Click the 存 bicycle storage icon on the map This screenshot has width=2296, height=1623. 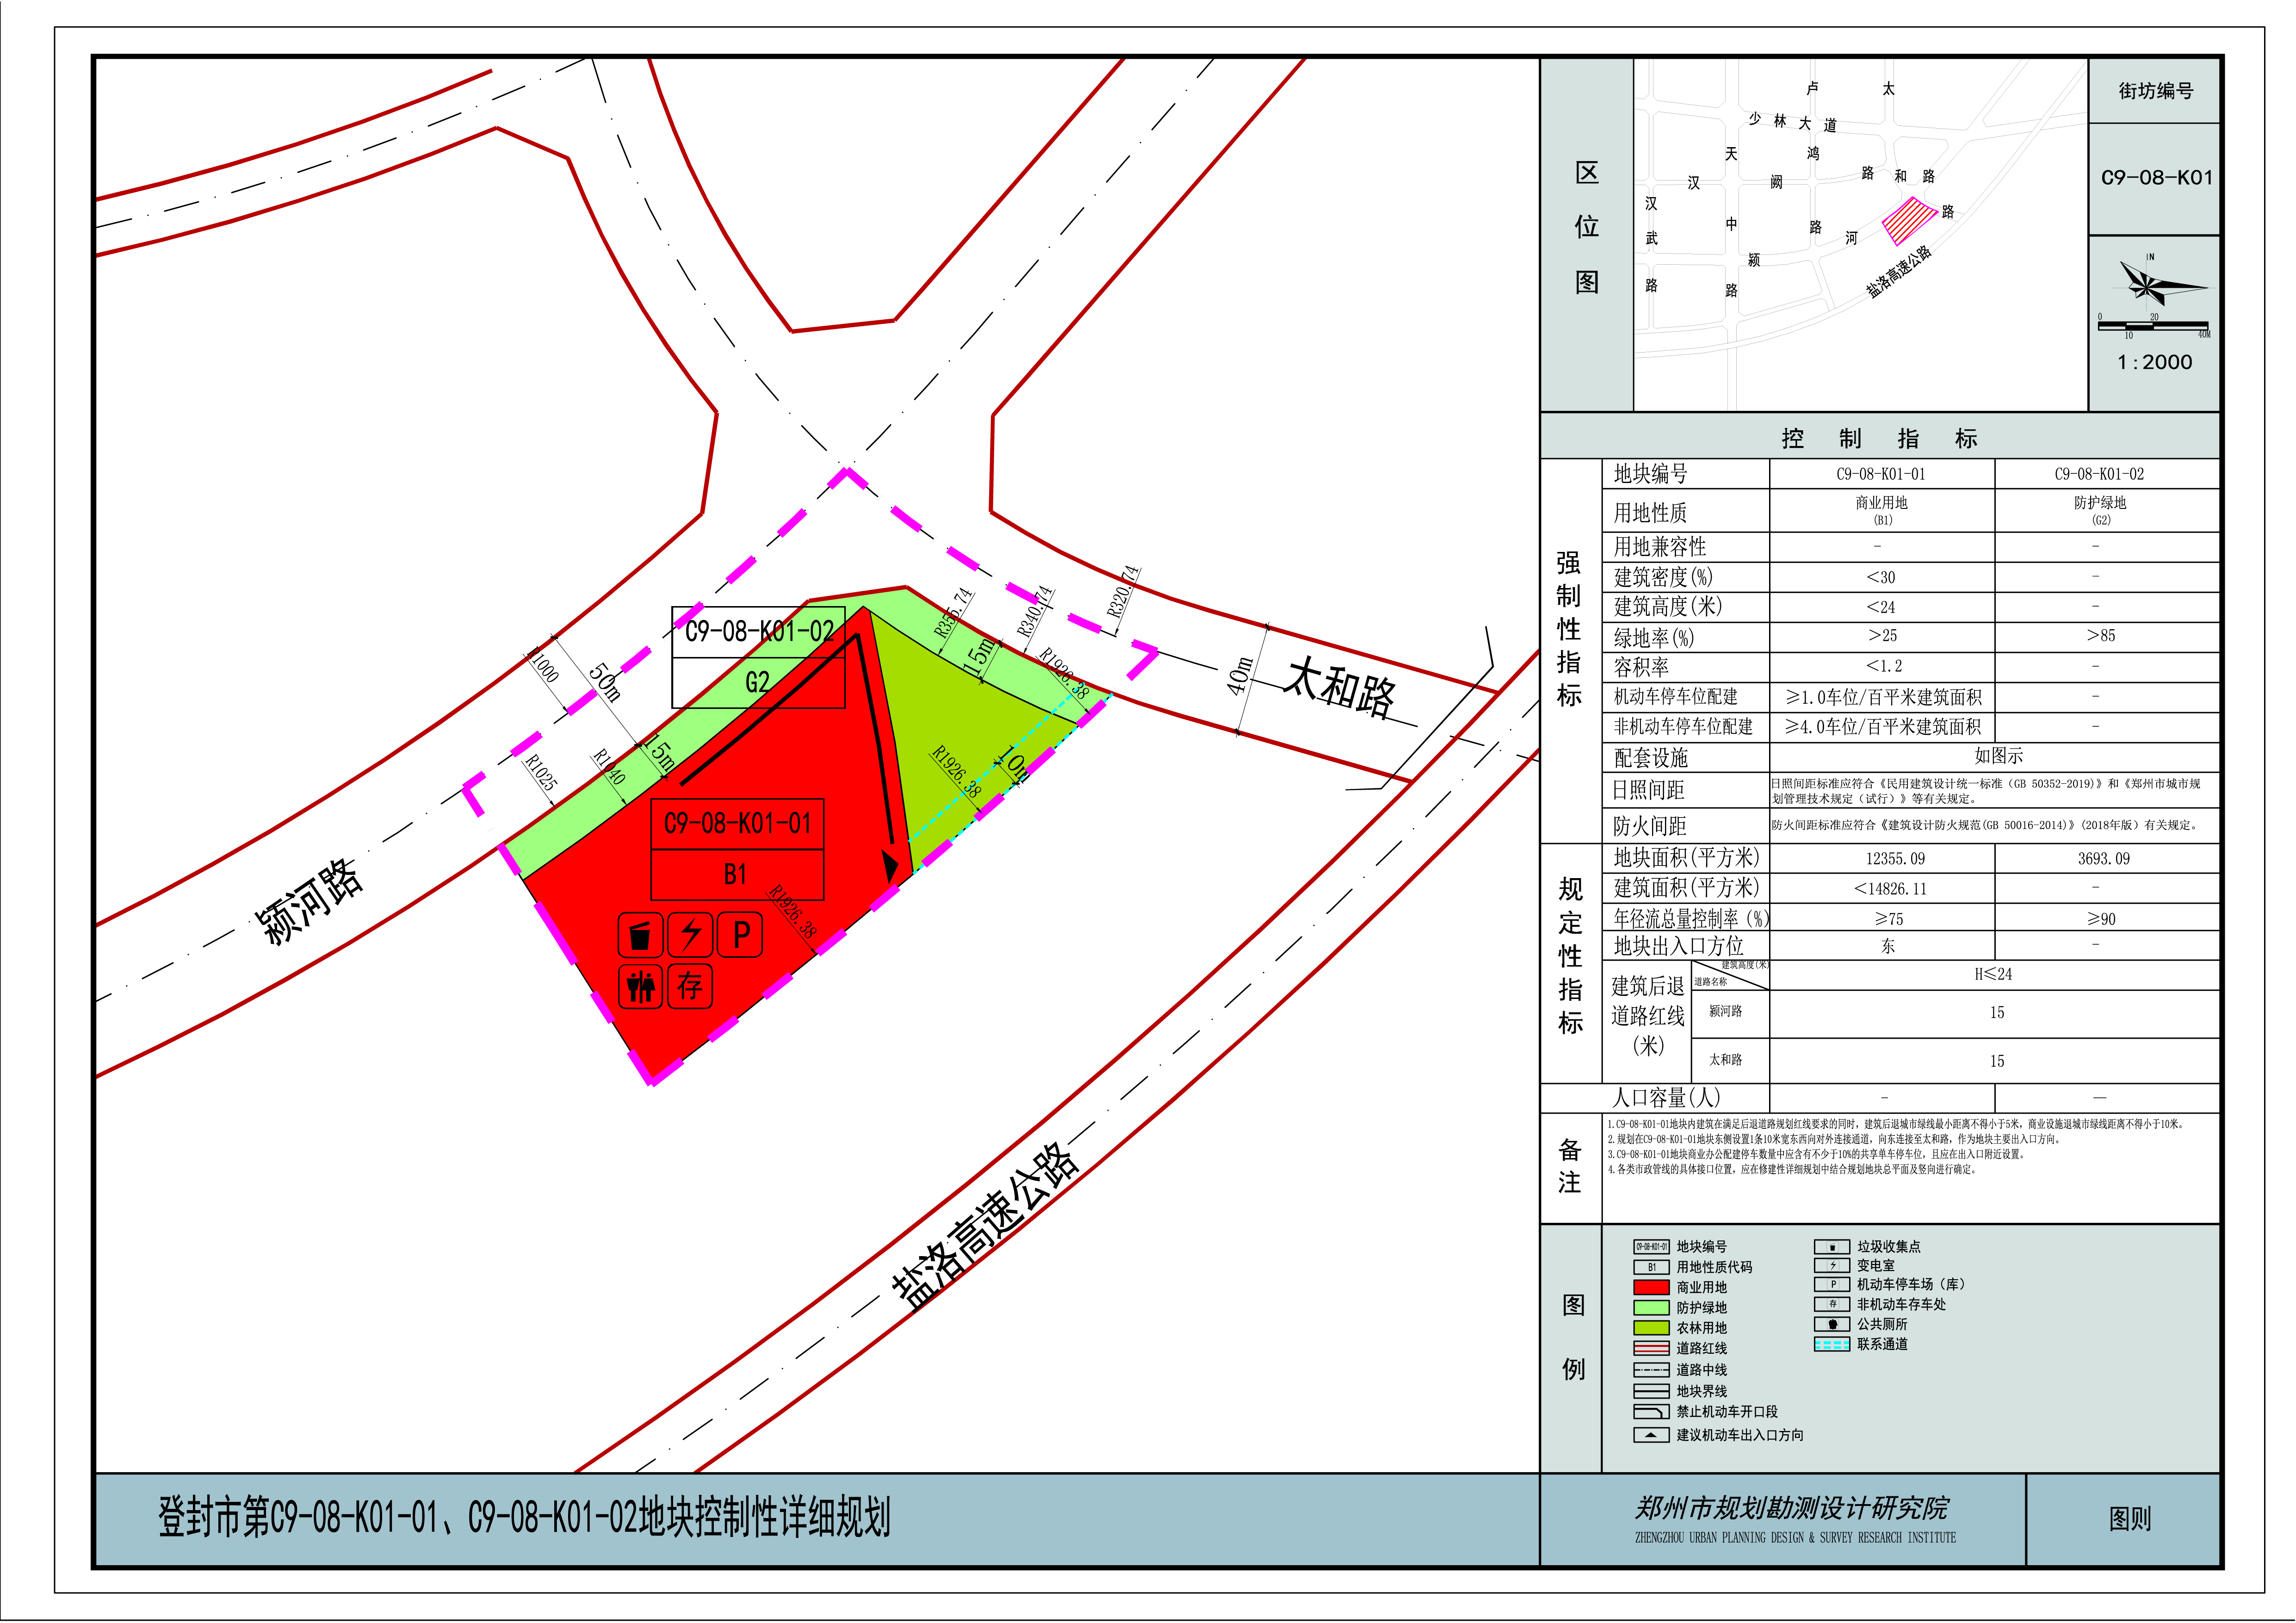tap(690, 987)
